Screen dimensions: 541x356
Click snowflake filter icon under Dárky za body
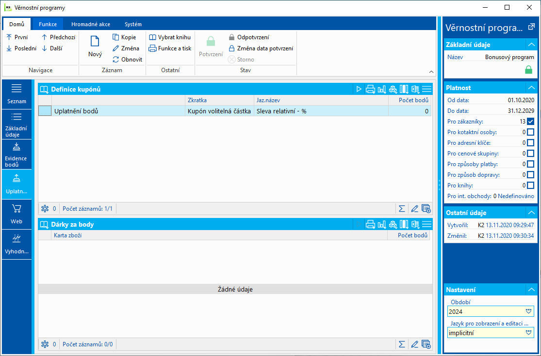pyautogui.click(x=45, y=344)
